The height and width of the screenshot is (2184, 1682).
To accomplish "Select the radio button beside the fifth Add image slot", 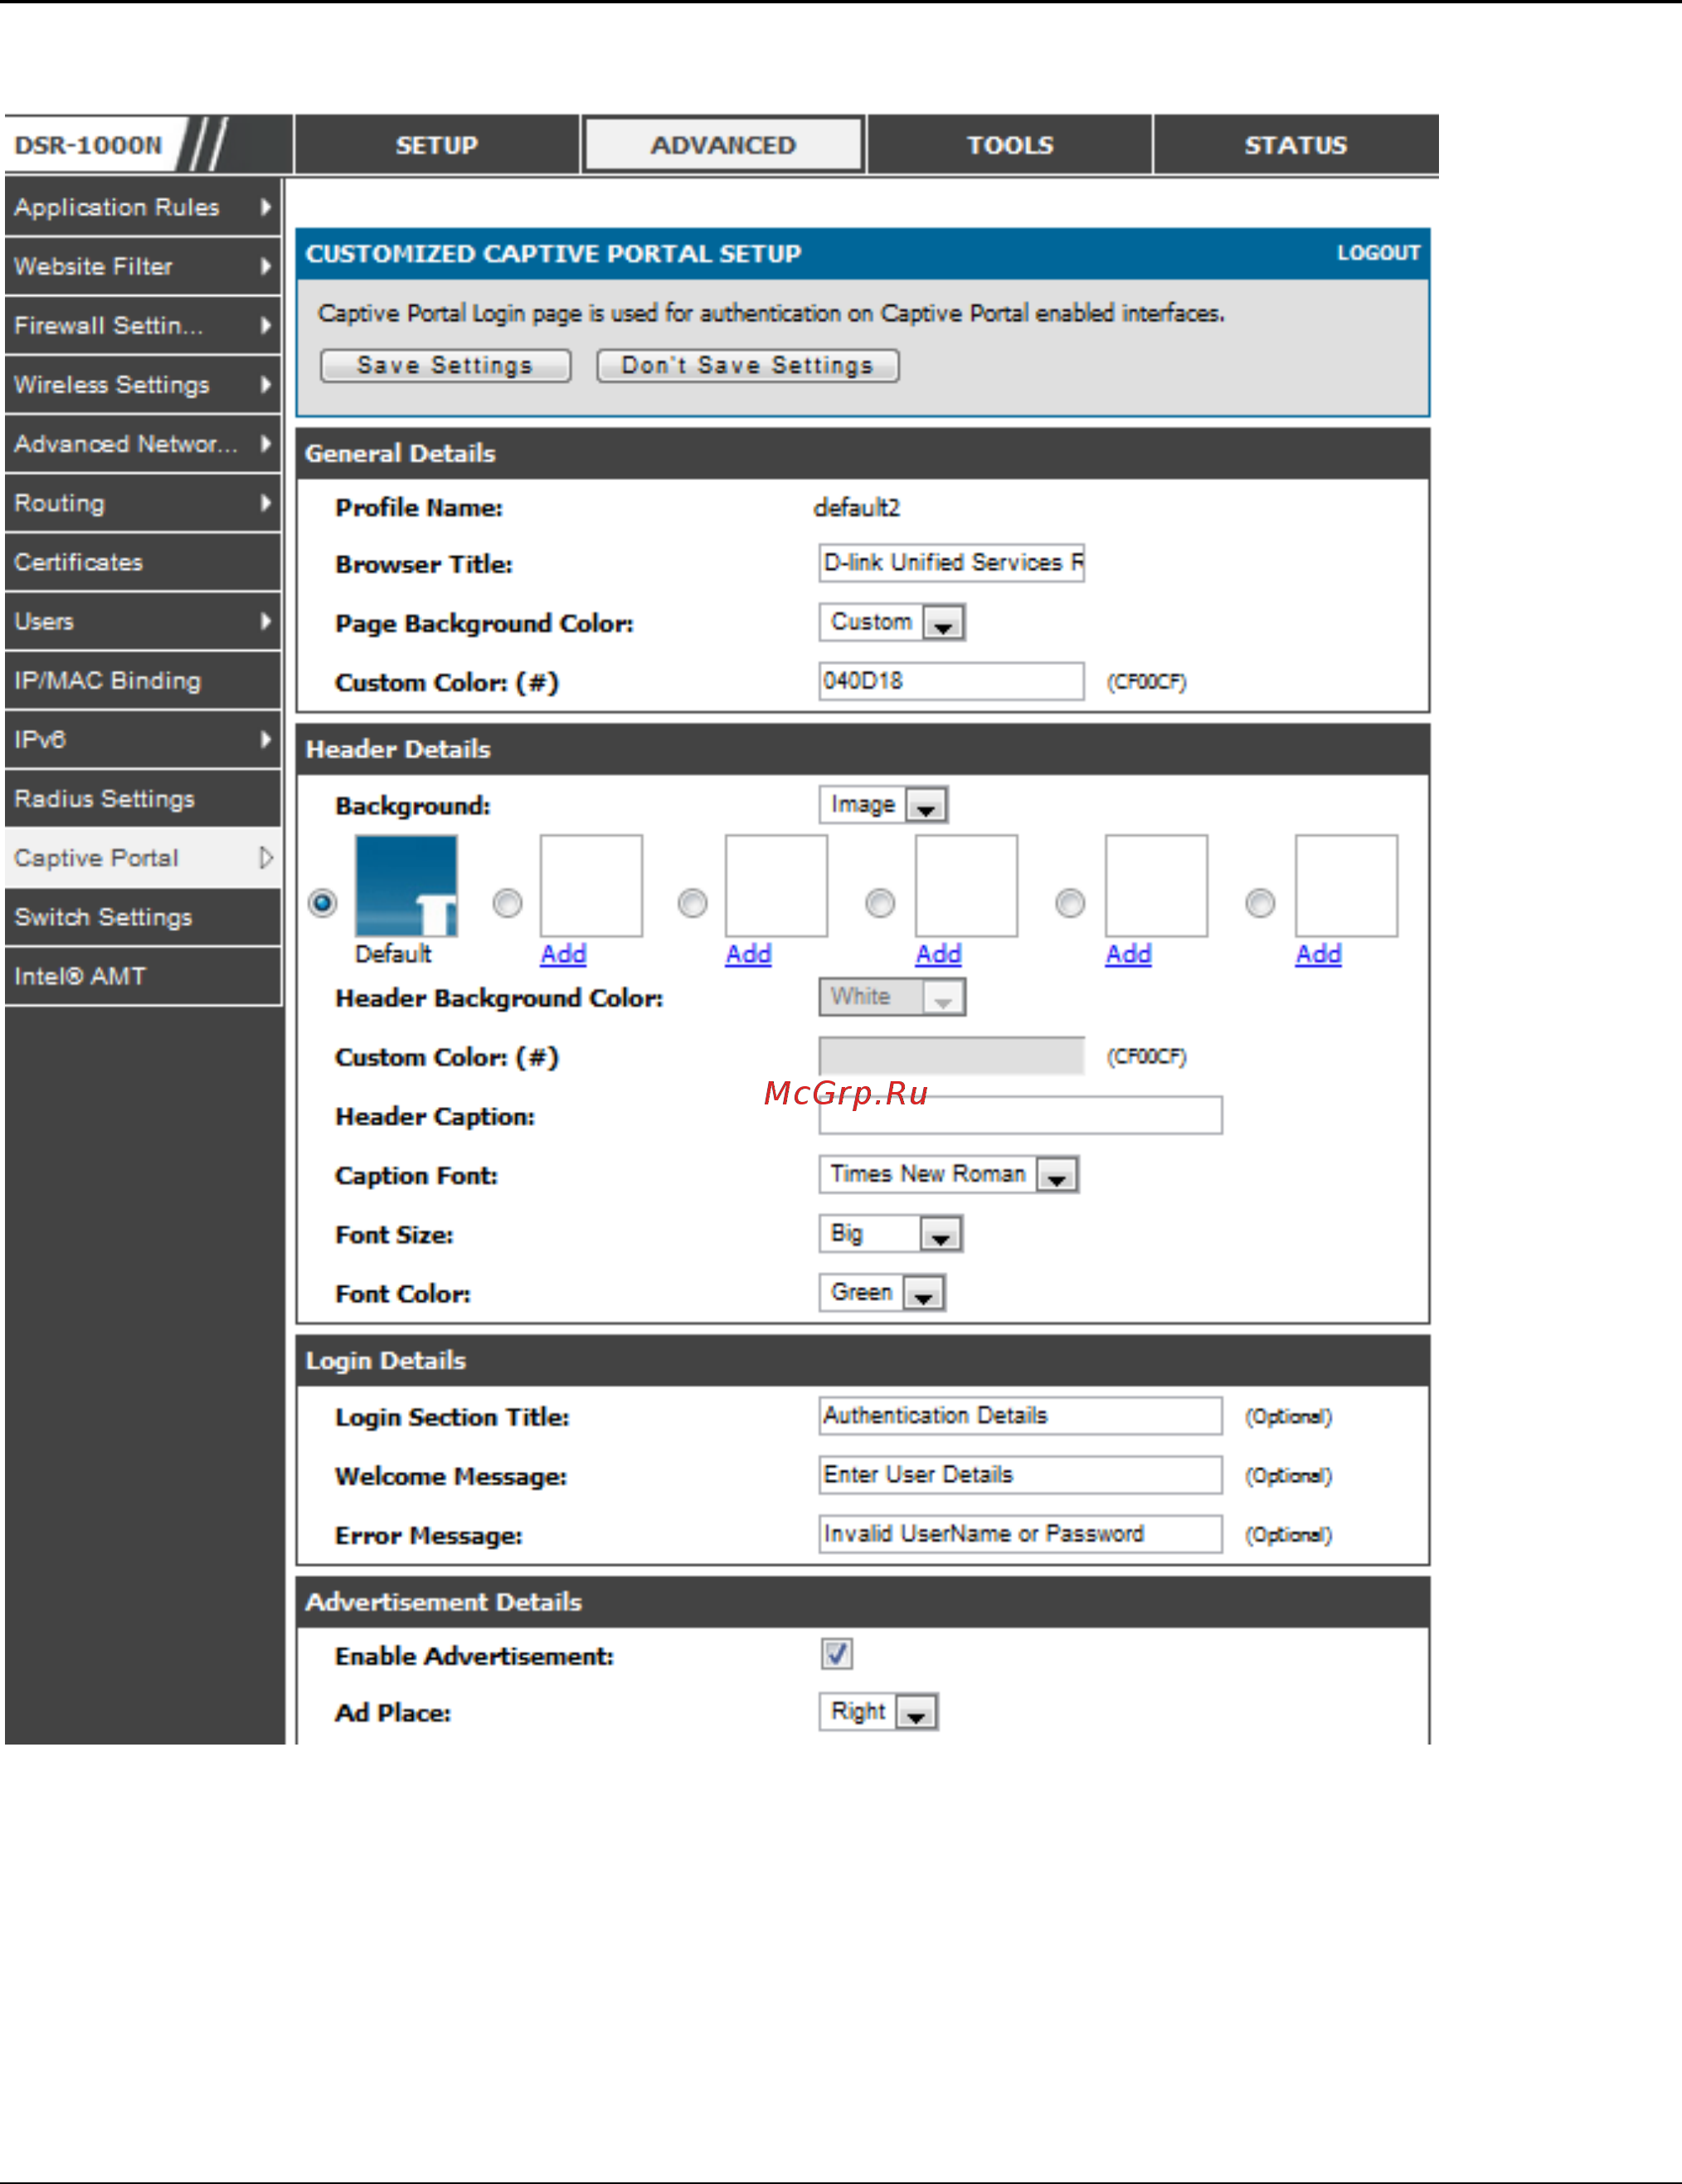I will (x=1260, y=903).
